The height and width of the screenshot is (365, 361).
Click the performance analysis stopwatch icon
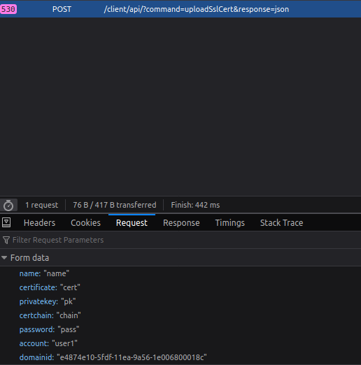[x=8, y=205]
